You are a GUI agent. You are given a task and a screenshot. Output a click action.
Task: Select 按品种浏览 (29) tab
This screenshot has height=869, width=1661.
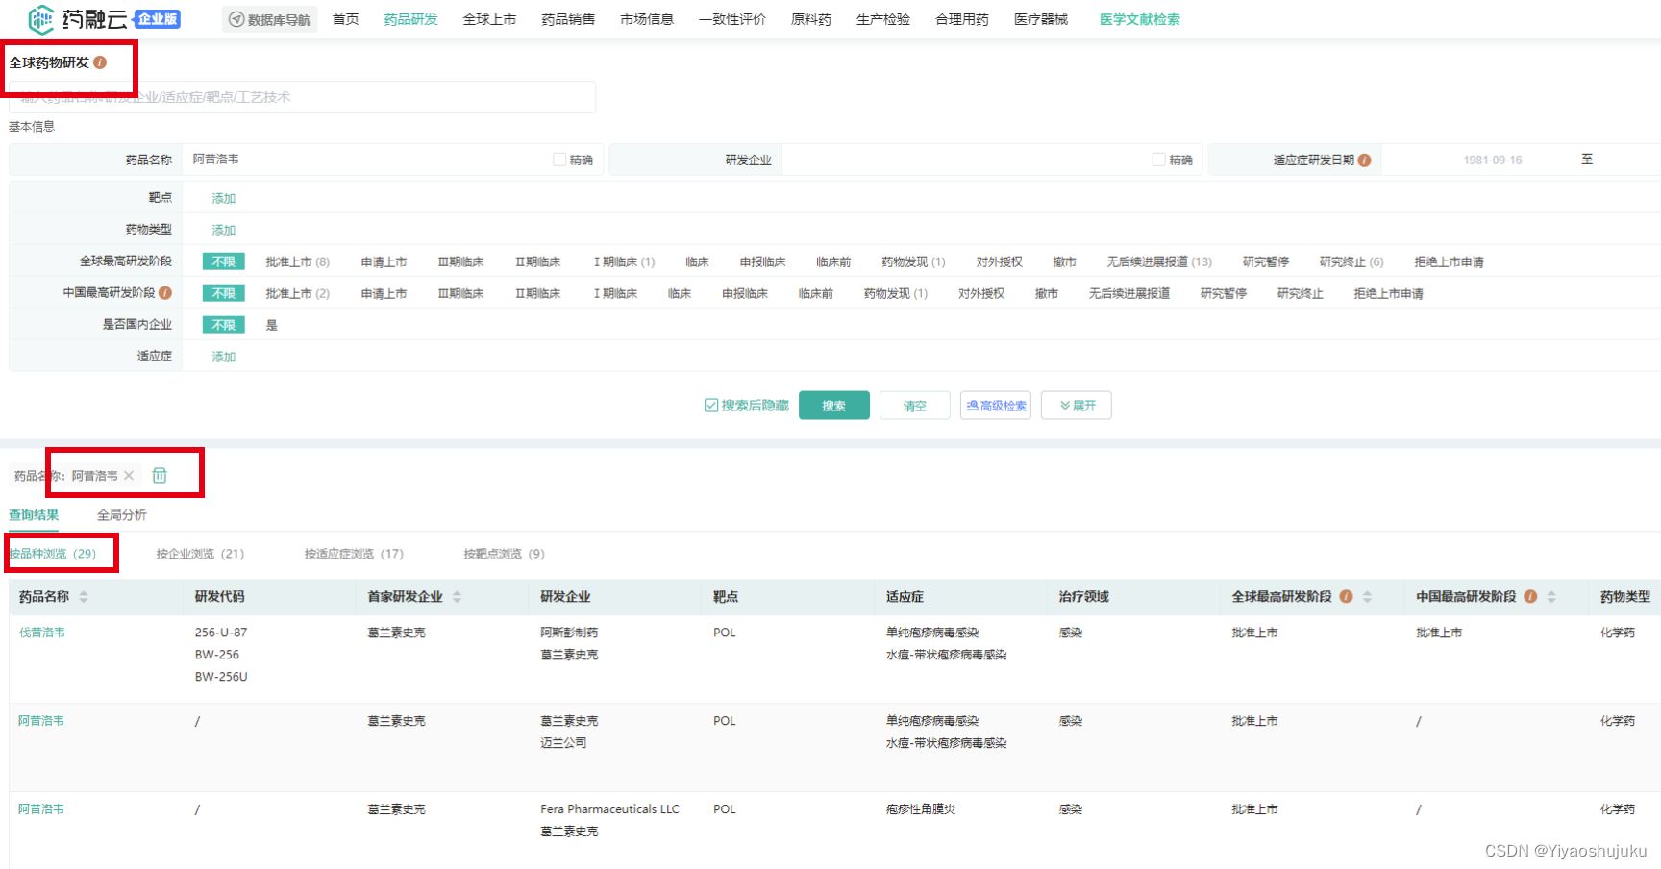coord(53,554)
